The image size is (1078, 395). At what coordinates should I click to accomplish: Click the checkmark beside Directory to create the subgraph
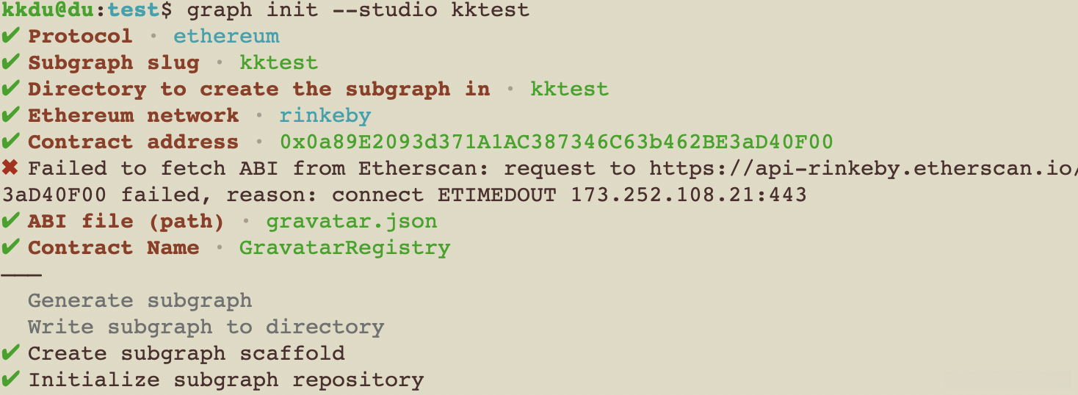click(10, 89)
